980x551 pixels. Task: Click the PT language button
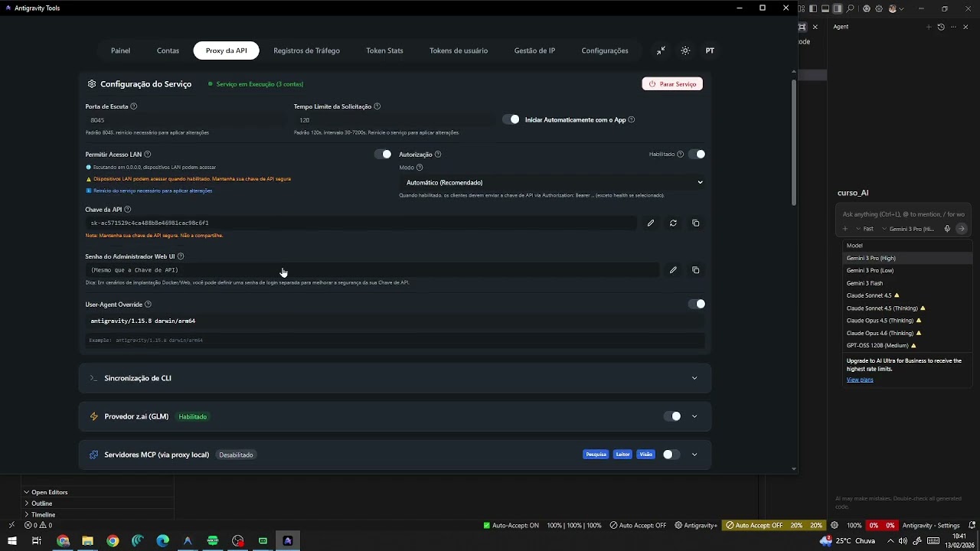point(710,51)
